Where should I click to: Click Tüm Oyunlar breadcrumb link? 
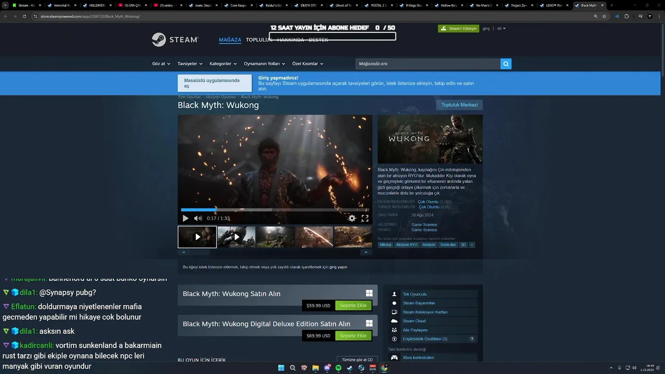coord(189,97)
